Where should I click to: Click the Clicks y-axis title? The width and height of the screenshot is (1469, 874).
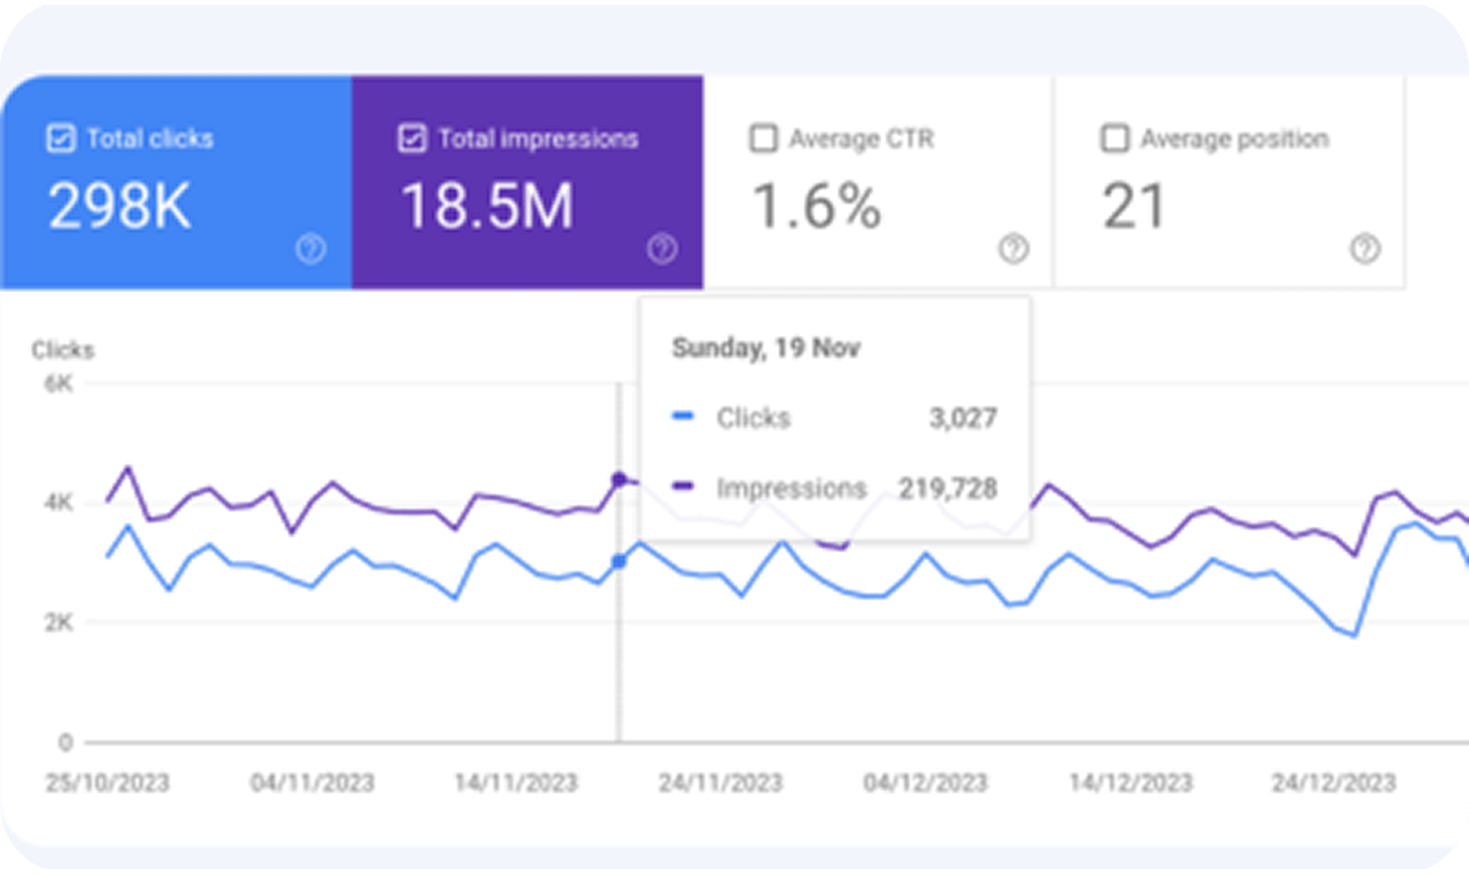pos(63,350)
